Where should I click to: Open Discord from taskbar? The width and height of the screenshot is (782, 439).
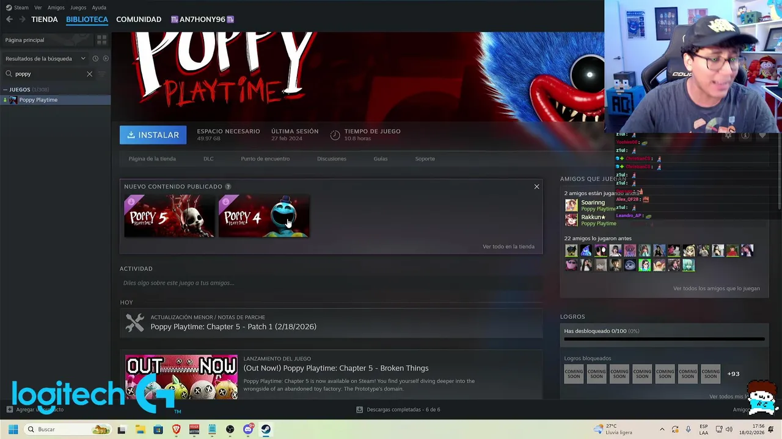tap(248, 429)
